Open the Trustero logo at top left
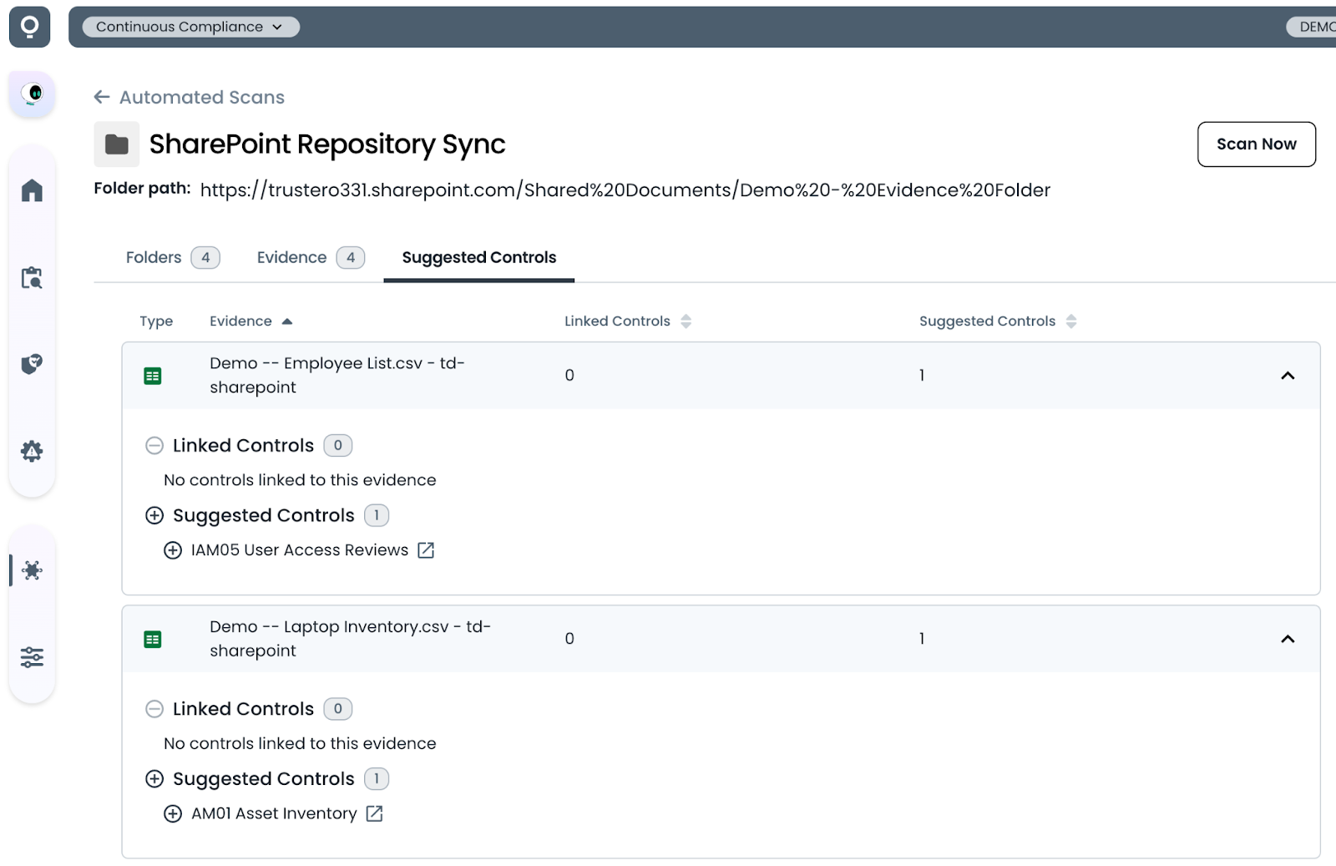 tap(30, 28)
